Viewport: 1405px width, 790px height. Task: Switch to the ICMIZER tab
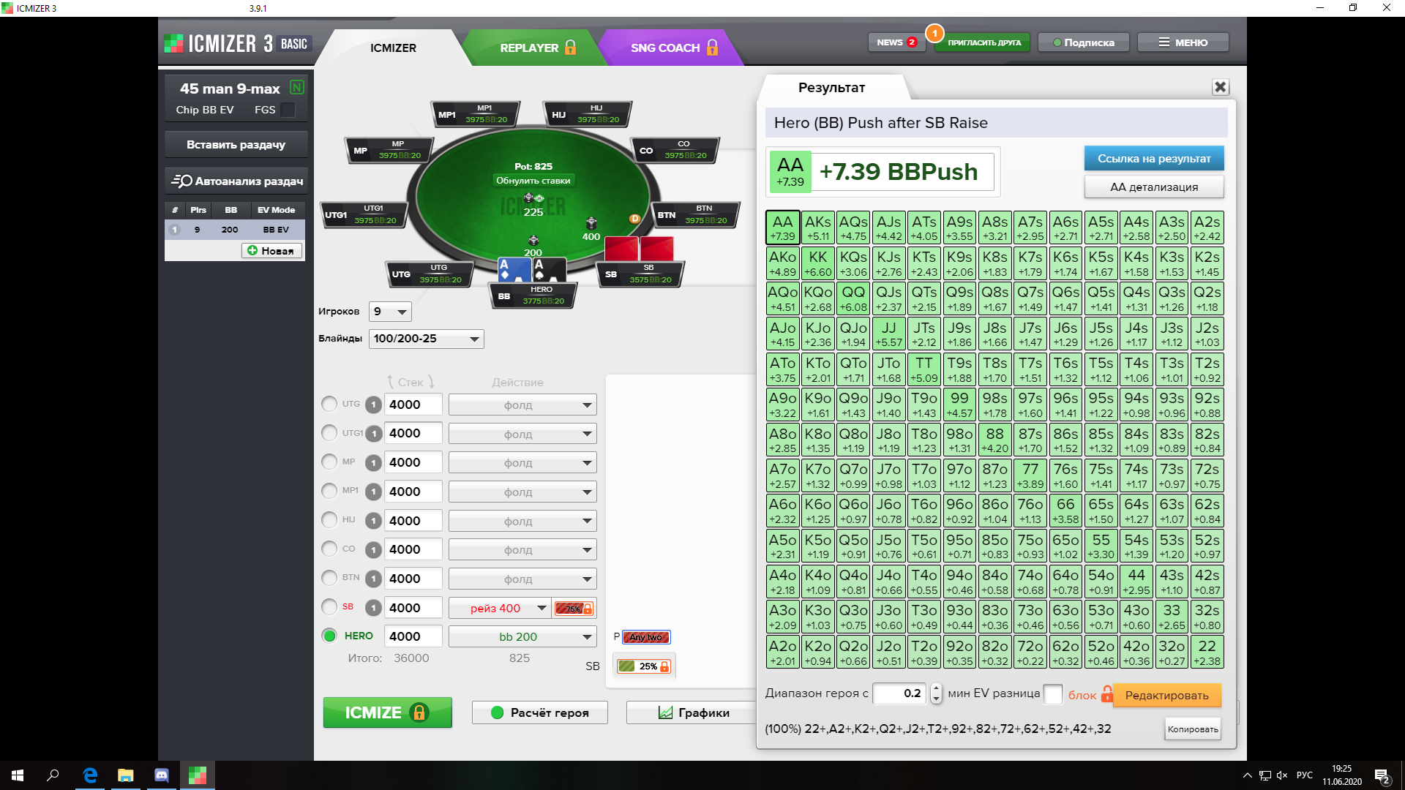pyautogui.click(x=393, y=48)
